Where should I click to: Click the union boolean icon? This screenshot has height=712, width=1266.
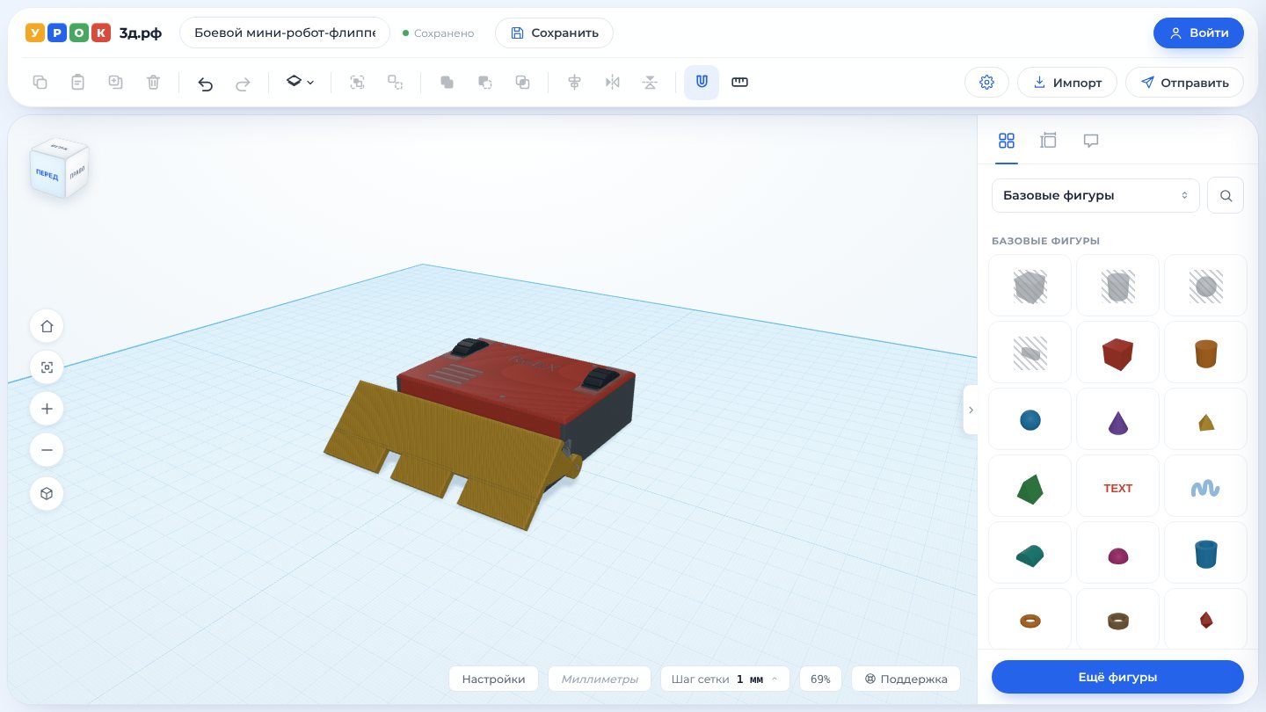point(447,83)
